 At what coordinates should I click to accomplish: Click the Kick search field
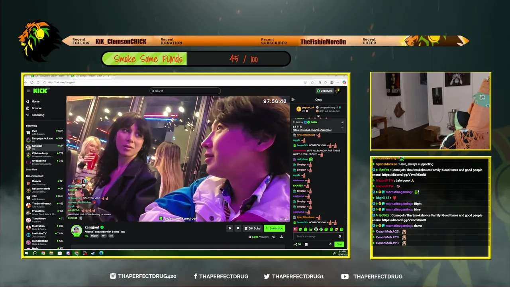185,91
